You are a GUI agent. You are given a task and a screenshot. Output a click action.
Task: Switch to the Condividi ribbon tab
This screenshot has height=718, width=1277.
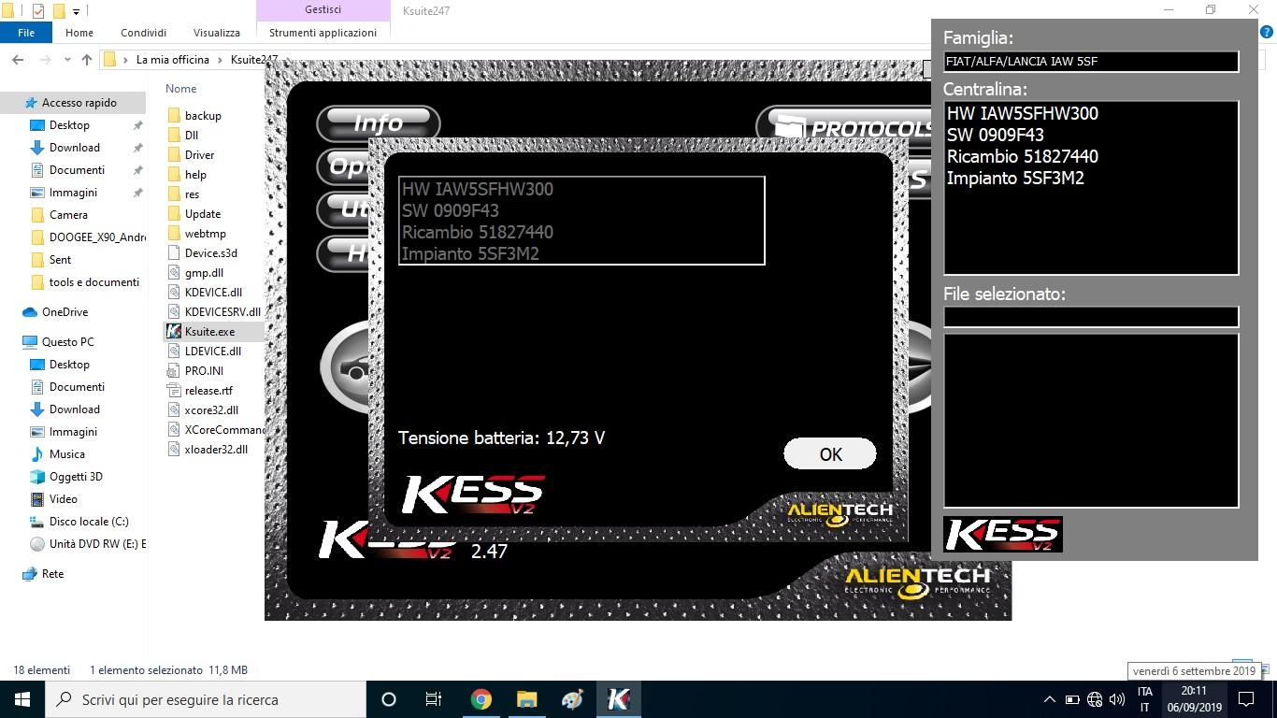[x=143, y=32]
